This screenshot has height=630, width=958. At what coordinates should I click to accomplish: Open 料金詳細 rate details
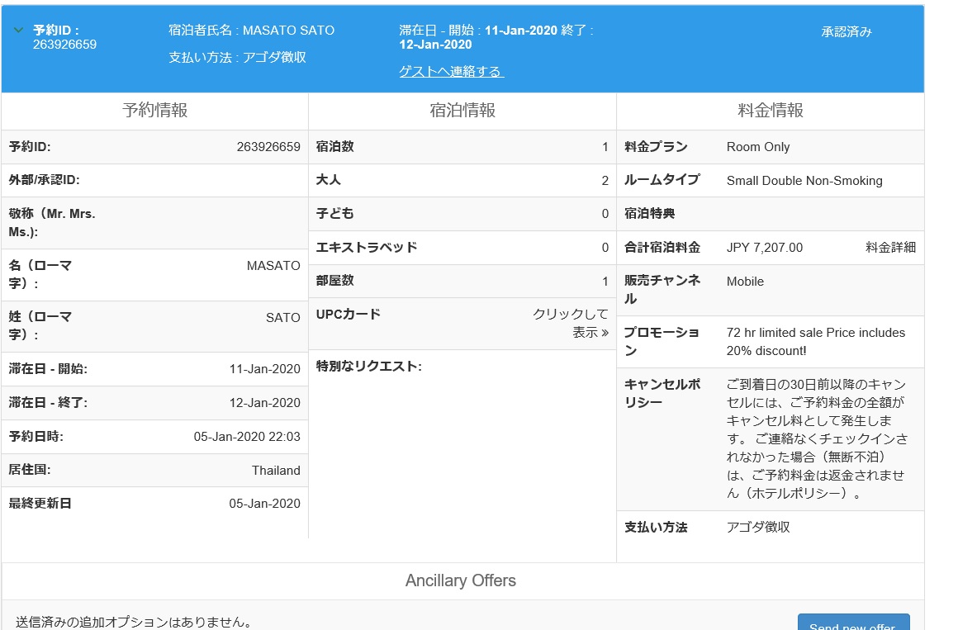[890, 247]
